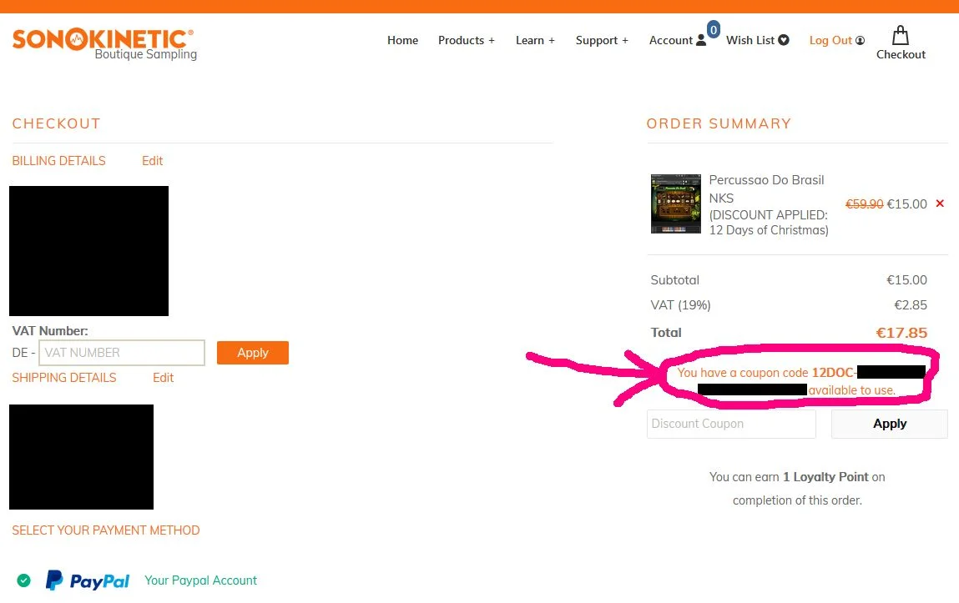Click the Subtotal label
Image resolution: width=959 pixels, height=603 pixels.
pos(674,279)
